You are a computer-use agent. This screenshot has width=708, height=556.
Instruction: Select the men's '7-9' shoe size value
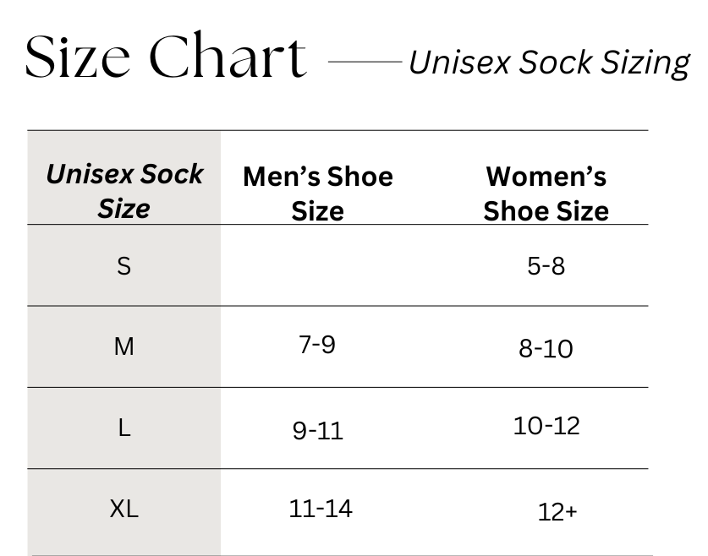click(317, 345)
